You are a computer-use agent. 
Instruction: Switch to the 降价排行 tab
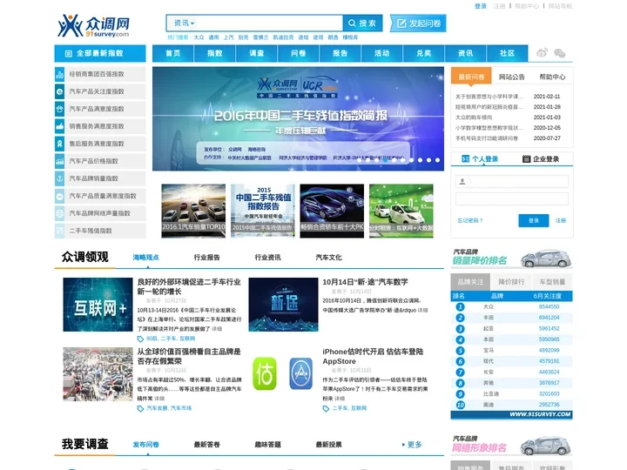point(511,282)
